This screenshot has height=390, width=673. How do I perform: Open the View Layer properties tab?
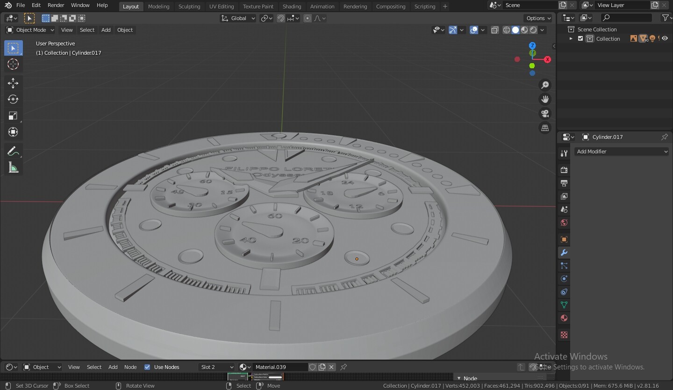click(x=564, y=196)
